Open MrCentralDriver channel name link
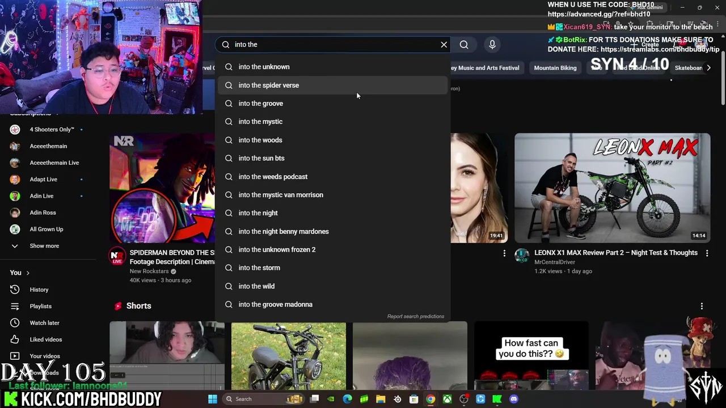 [555, 262]
